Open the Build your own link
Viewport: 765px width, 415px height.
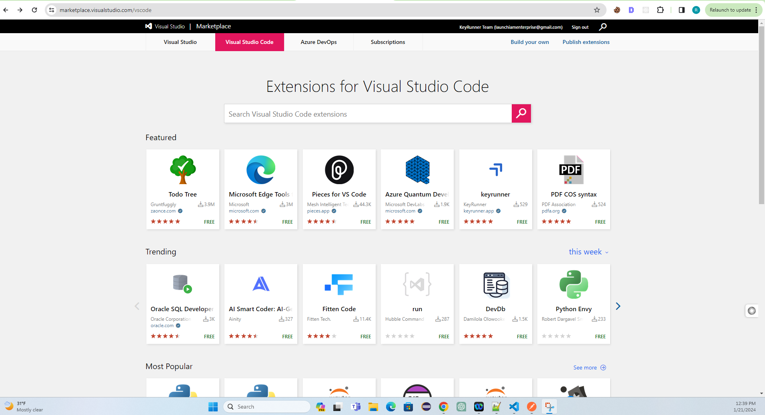[x=530, y=42]
